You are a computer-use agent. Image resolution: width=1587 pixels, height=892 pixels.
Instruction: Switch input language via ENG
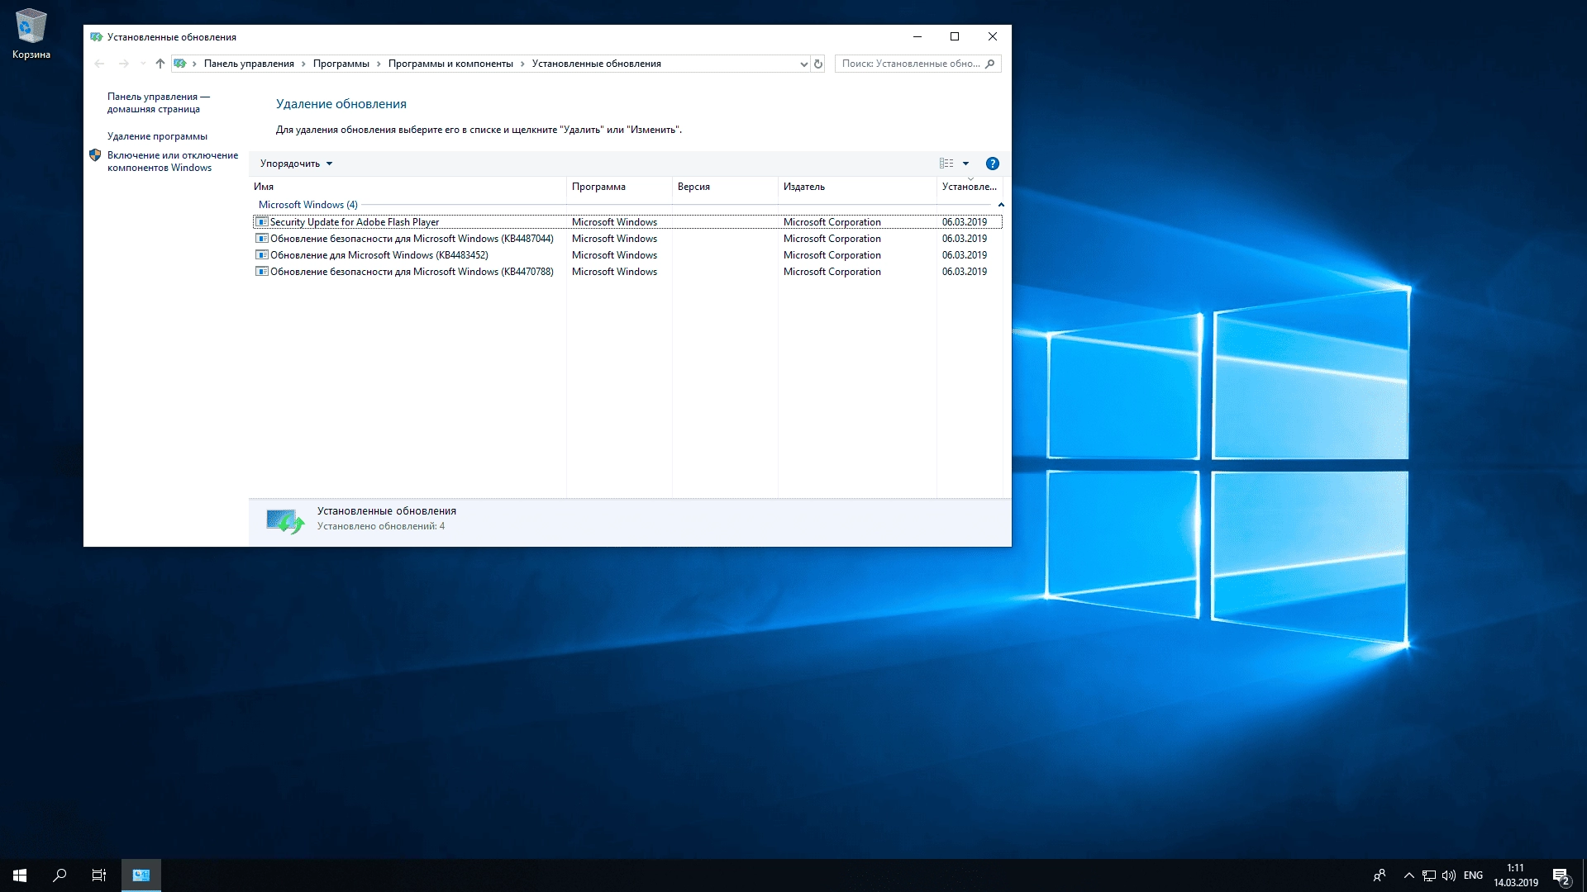1473,875
